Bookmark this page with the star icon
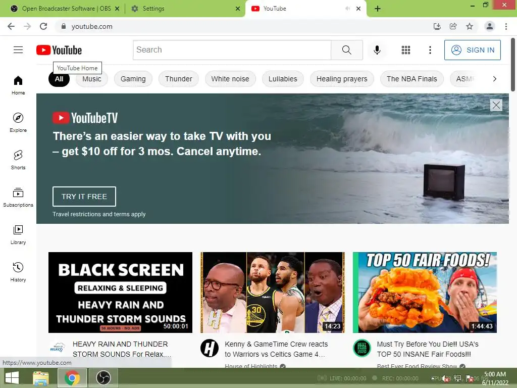The image size is (517, 388). pyautogui.click(x=470, y=26)
